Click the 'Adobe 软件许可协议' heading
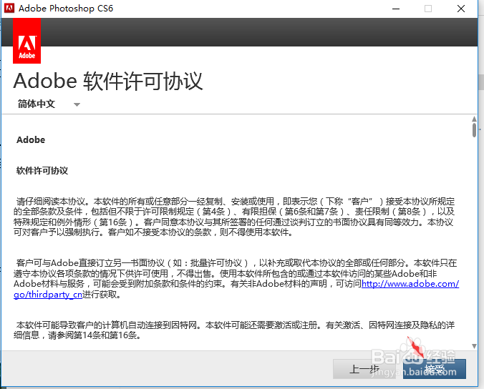This screenshot has width=484, height=389. coord(108,81)
